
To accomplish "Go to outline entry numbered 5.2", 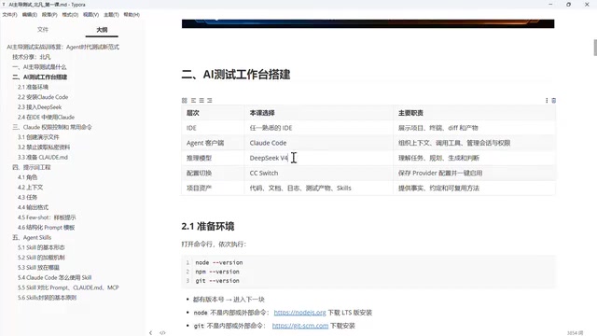I will (41, 258).
